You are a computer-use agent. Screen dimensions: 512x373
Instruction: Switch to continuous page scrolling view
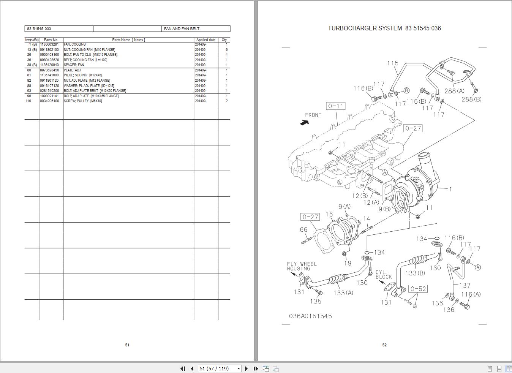[499, 369]
